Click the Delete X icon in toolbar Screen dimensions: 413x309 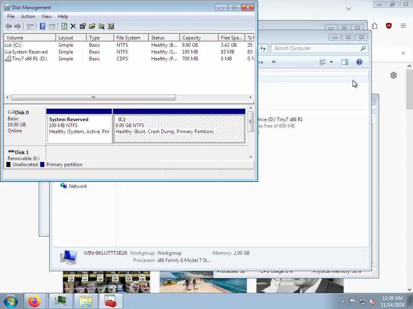point(73,26)
